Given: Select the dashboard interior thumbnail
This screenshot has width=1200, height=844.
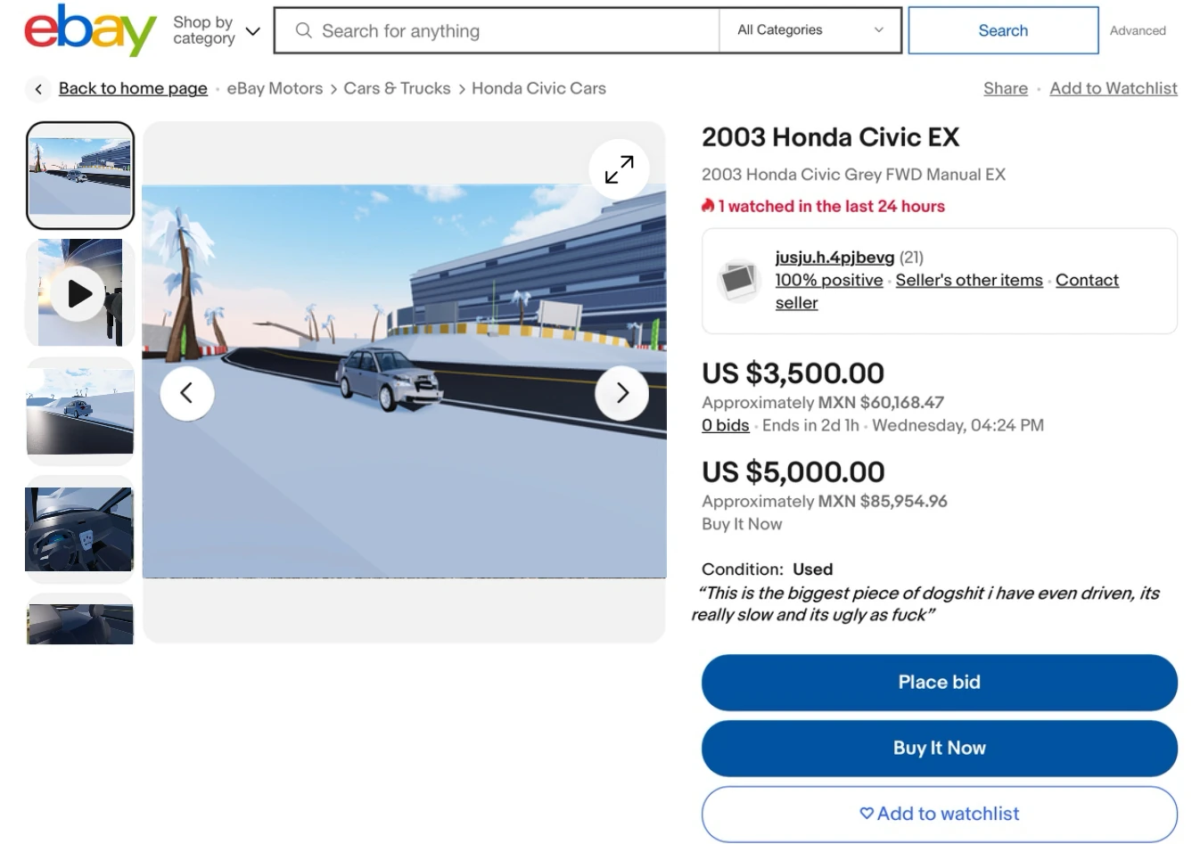Looking at the screenshot, I should (x=79, y=528).
